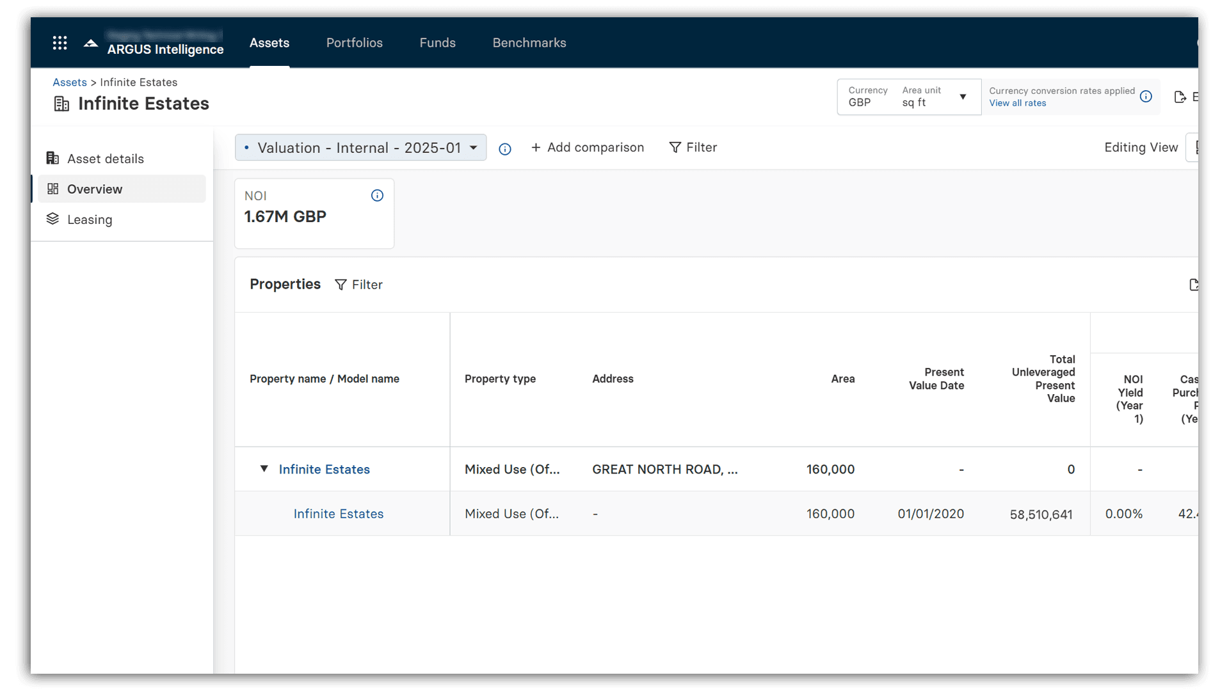This screenshot has width=1229, height=691.
Task: Click Add comparison
Action: [588, 147]
